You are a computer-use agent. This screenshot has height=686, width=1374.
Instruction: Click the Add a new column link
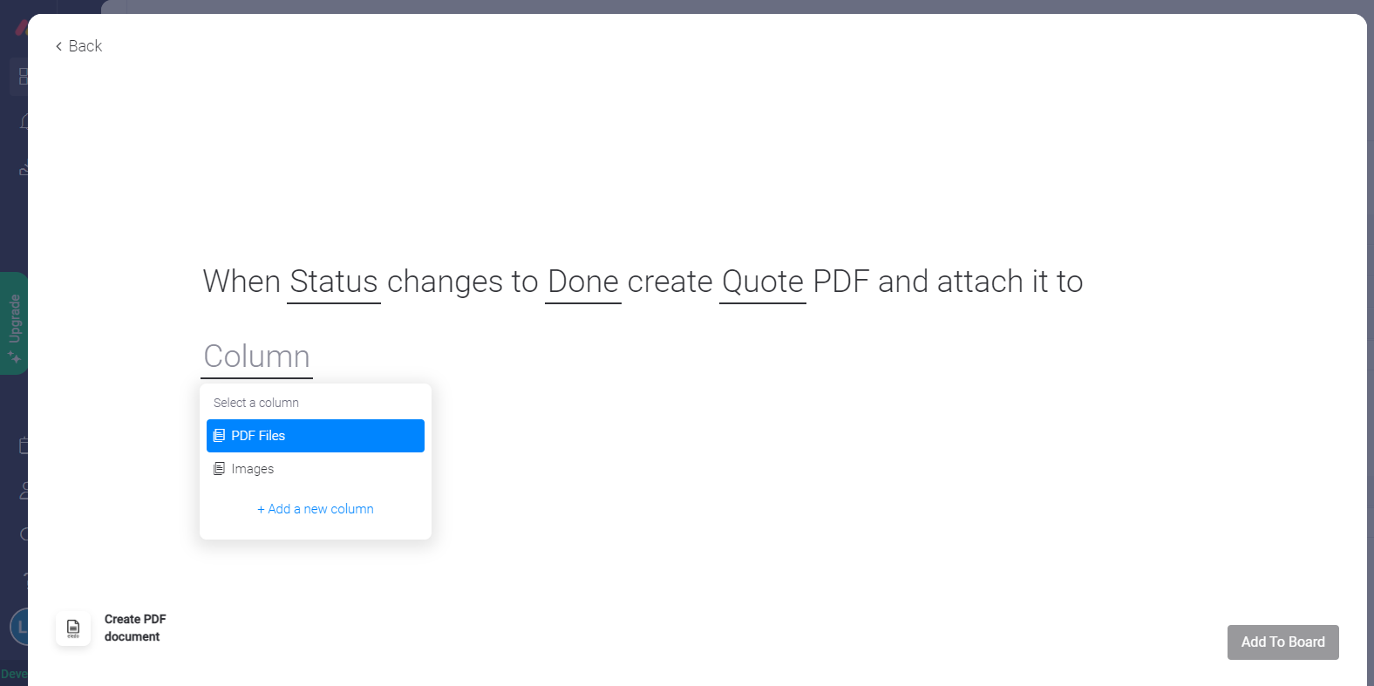point(316,509)
